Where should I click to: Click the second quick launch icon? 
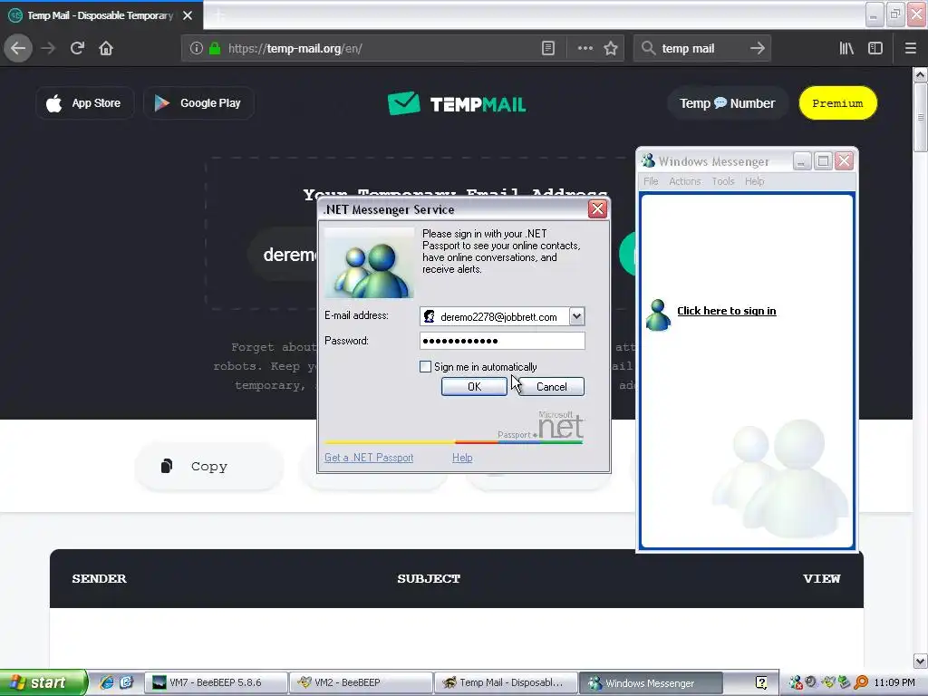[x=126, y=682]
